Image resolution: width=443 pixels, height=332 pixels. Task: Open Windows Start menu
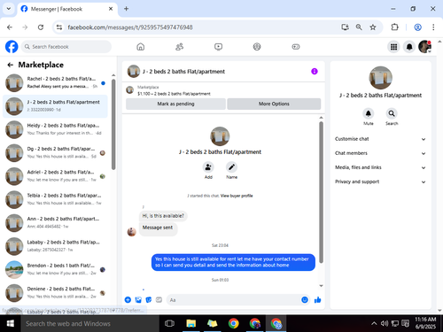point(11,323)
